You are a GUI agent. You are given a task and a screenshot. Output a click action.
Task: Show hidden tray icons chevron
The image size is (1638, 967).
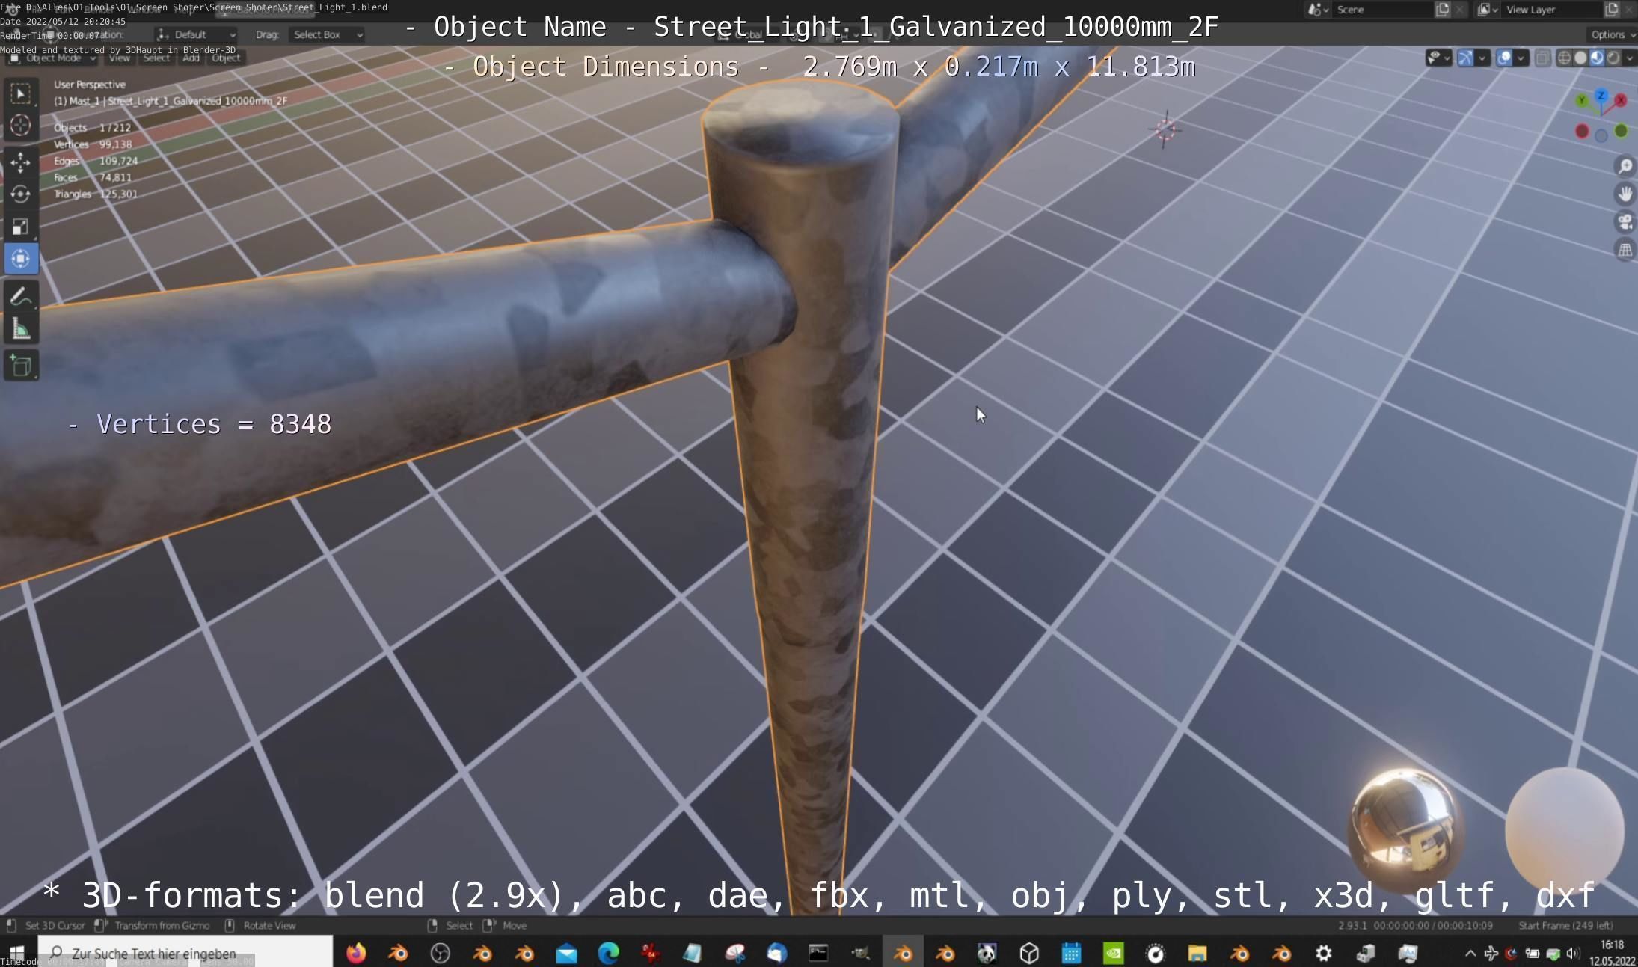[1470, 953]
